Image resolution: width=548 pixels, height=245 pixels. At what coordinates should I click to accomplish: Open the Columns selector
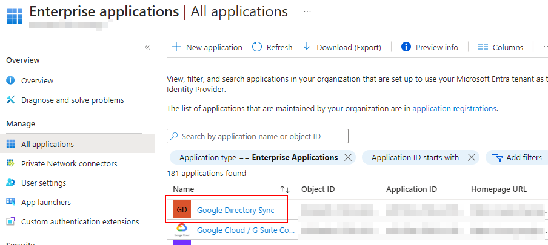(500, 47)
